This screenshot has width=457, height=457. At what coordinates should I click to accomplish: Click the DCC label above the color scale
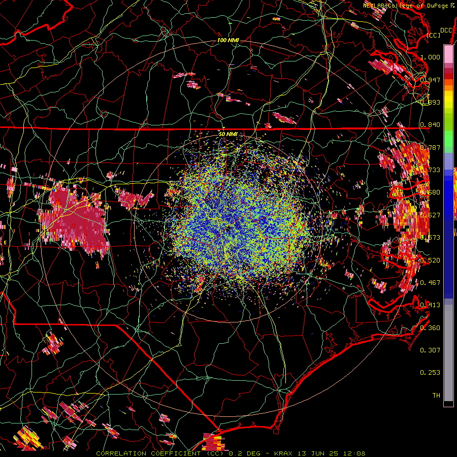446,30
